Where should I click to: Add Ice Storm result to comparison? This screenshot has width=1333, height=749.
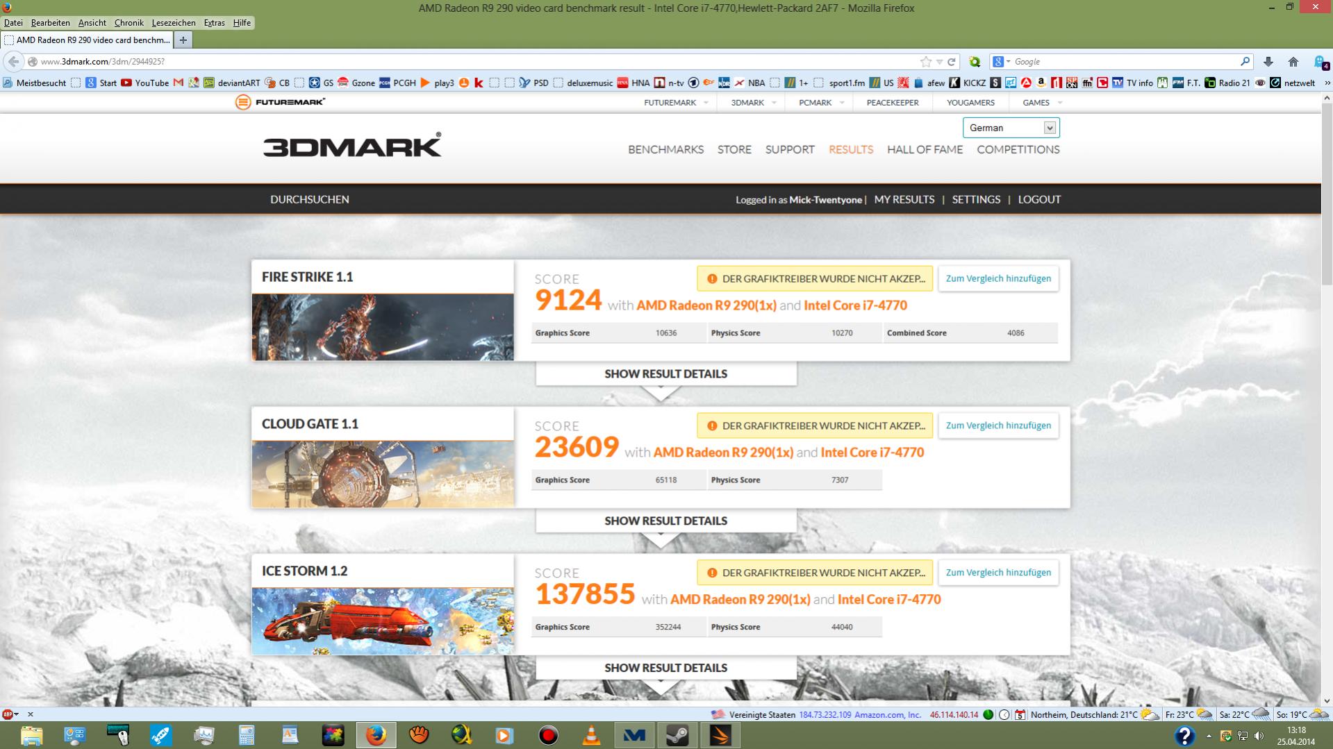coord(998,573)
